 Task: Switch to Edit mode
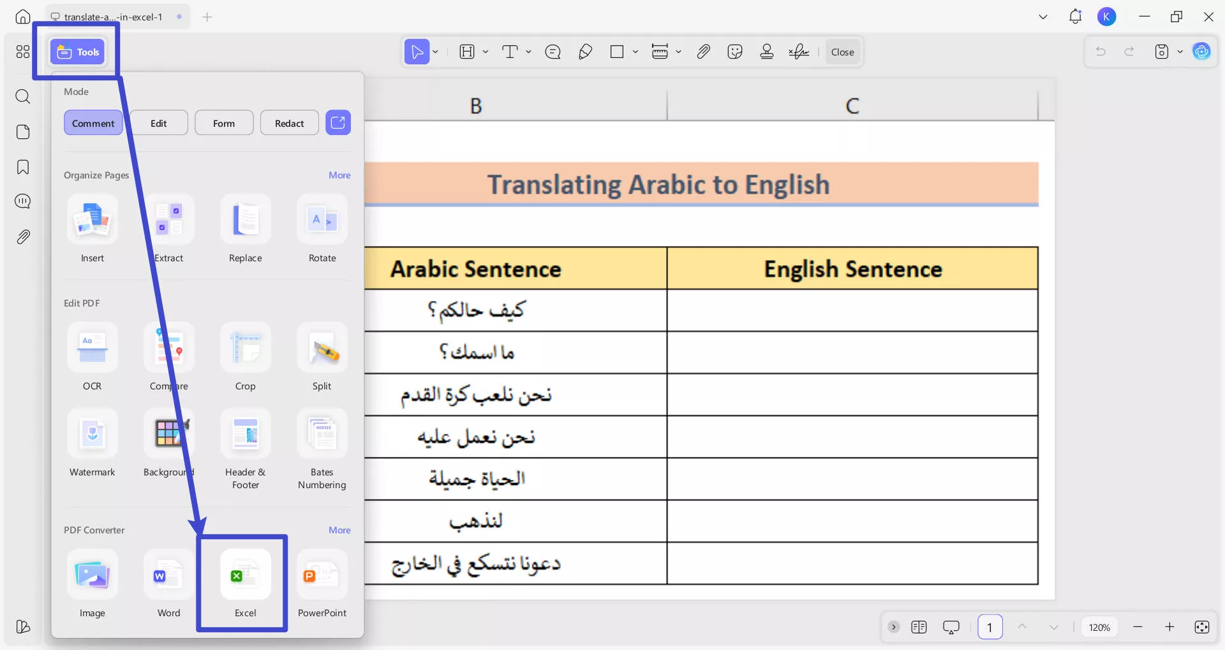tap(159, 122)
